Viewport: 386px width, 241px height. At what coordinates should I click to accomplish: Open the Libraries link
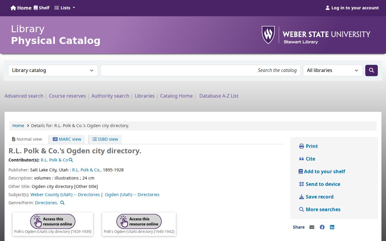click(x=144, y=96)
